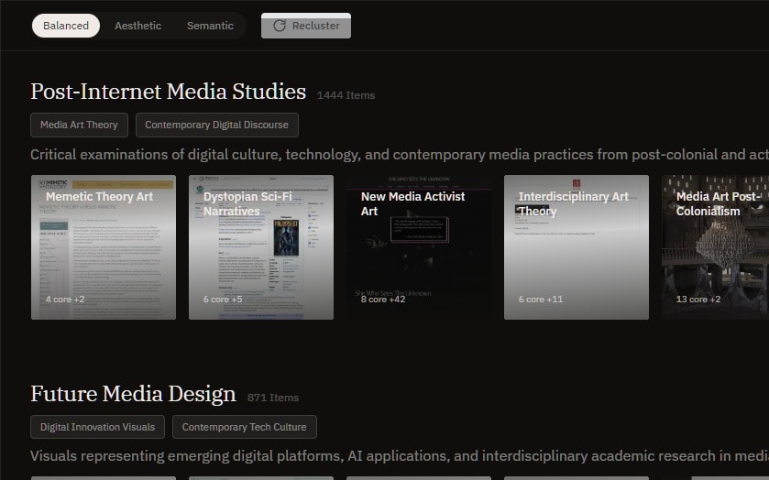Click the '13 core +2' label
Screen dimensions: 769x480
tap(698, 299)
